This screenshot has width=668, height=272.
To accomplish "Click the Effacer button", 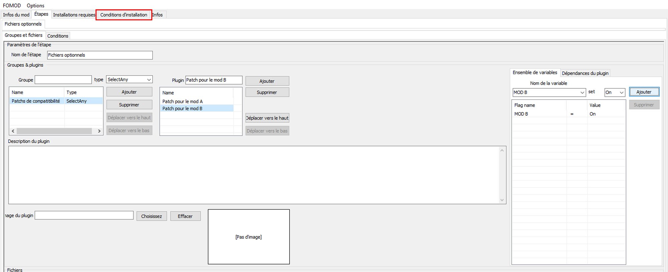I will 185,216.
